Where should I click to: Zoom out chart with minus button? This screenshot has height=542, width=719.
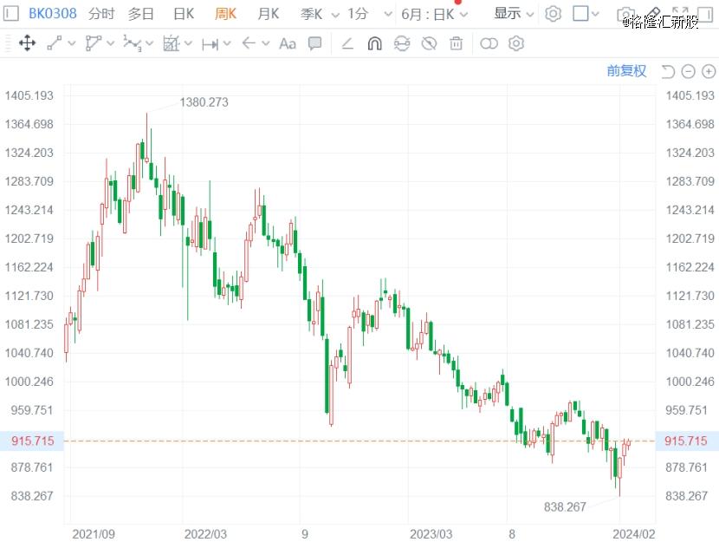coord(688,71)
